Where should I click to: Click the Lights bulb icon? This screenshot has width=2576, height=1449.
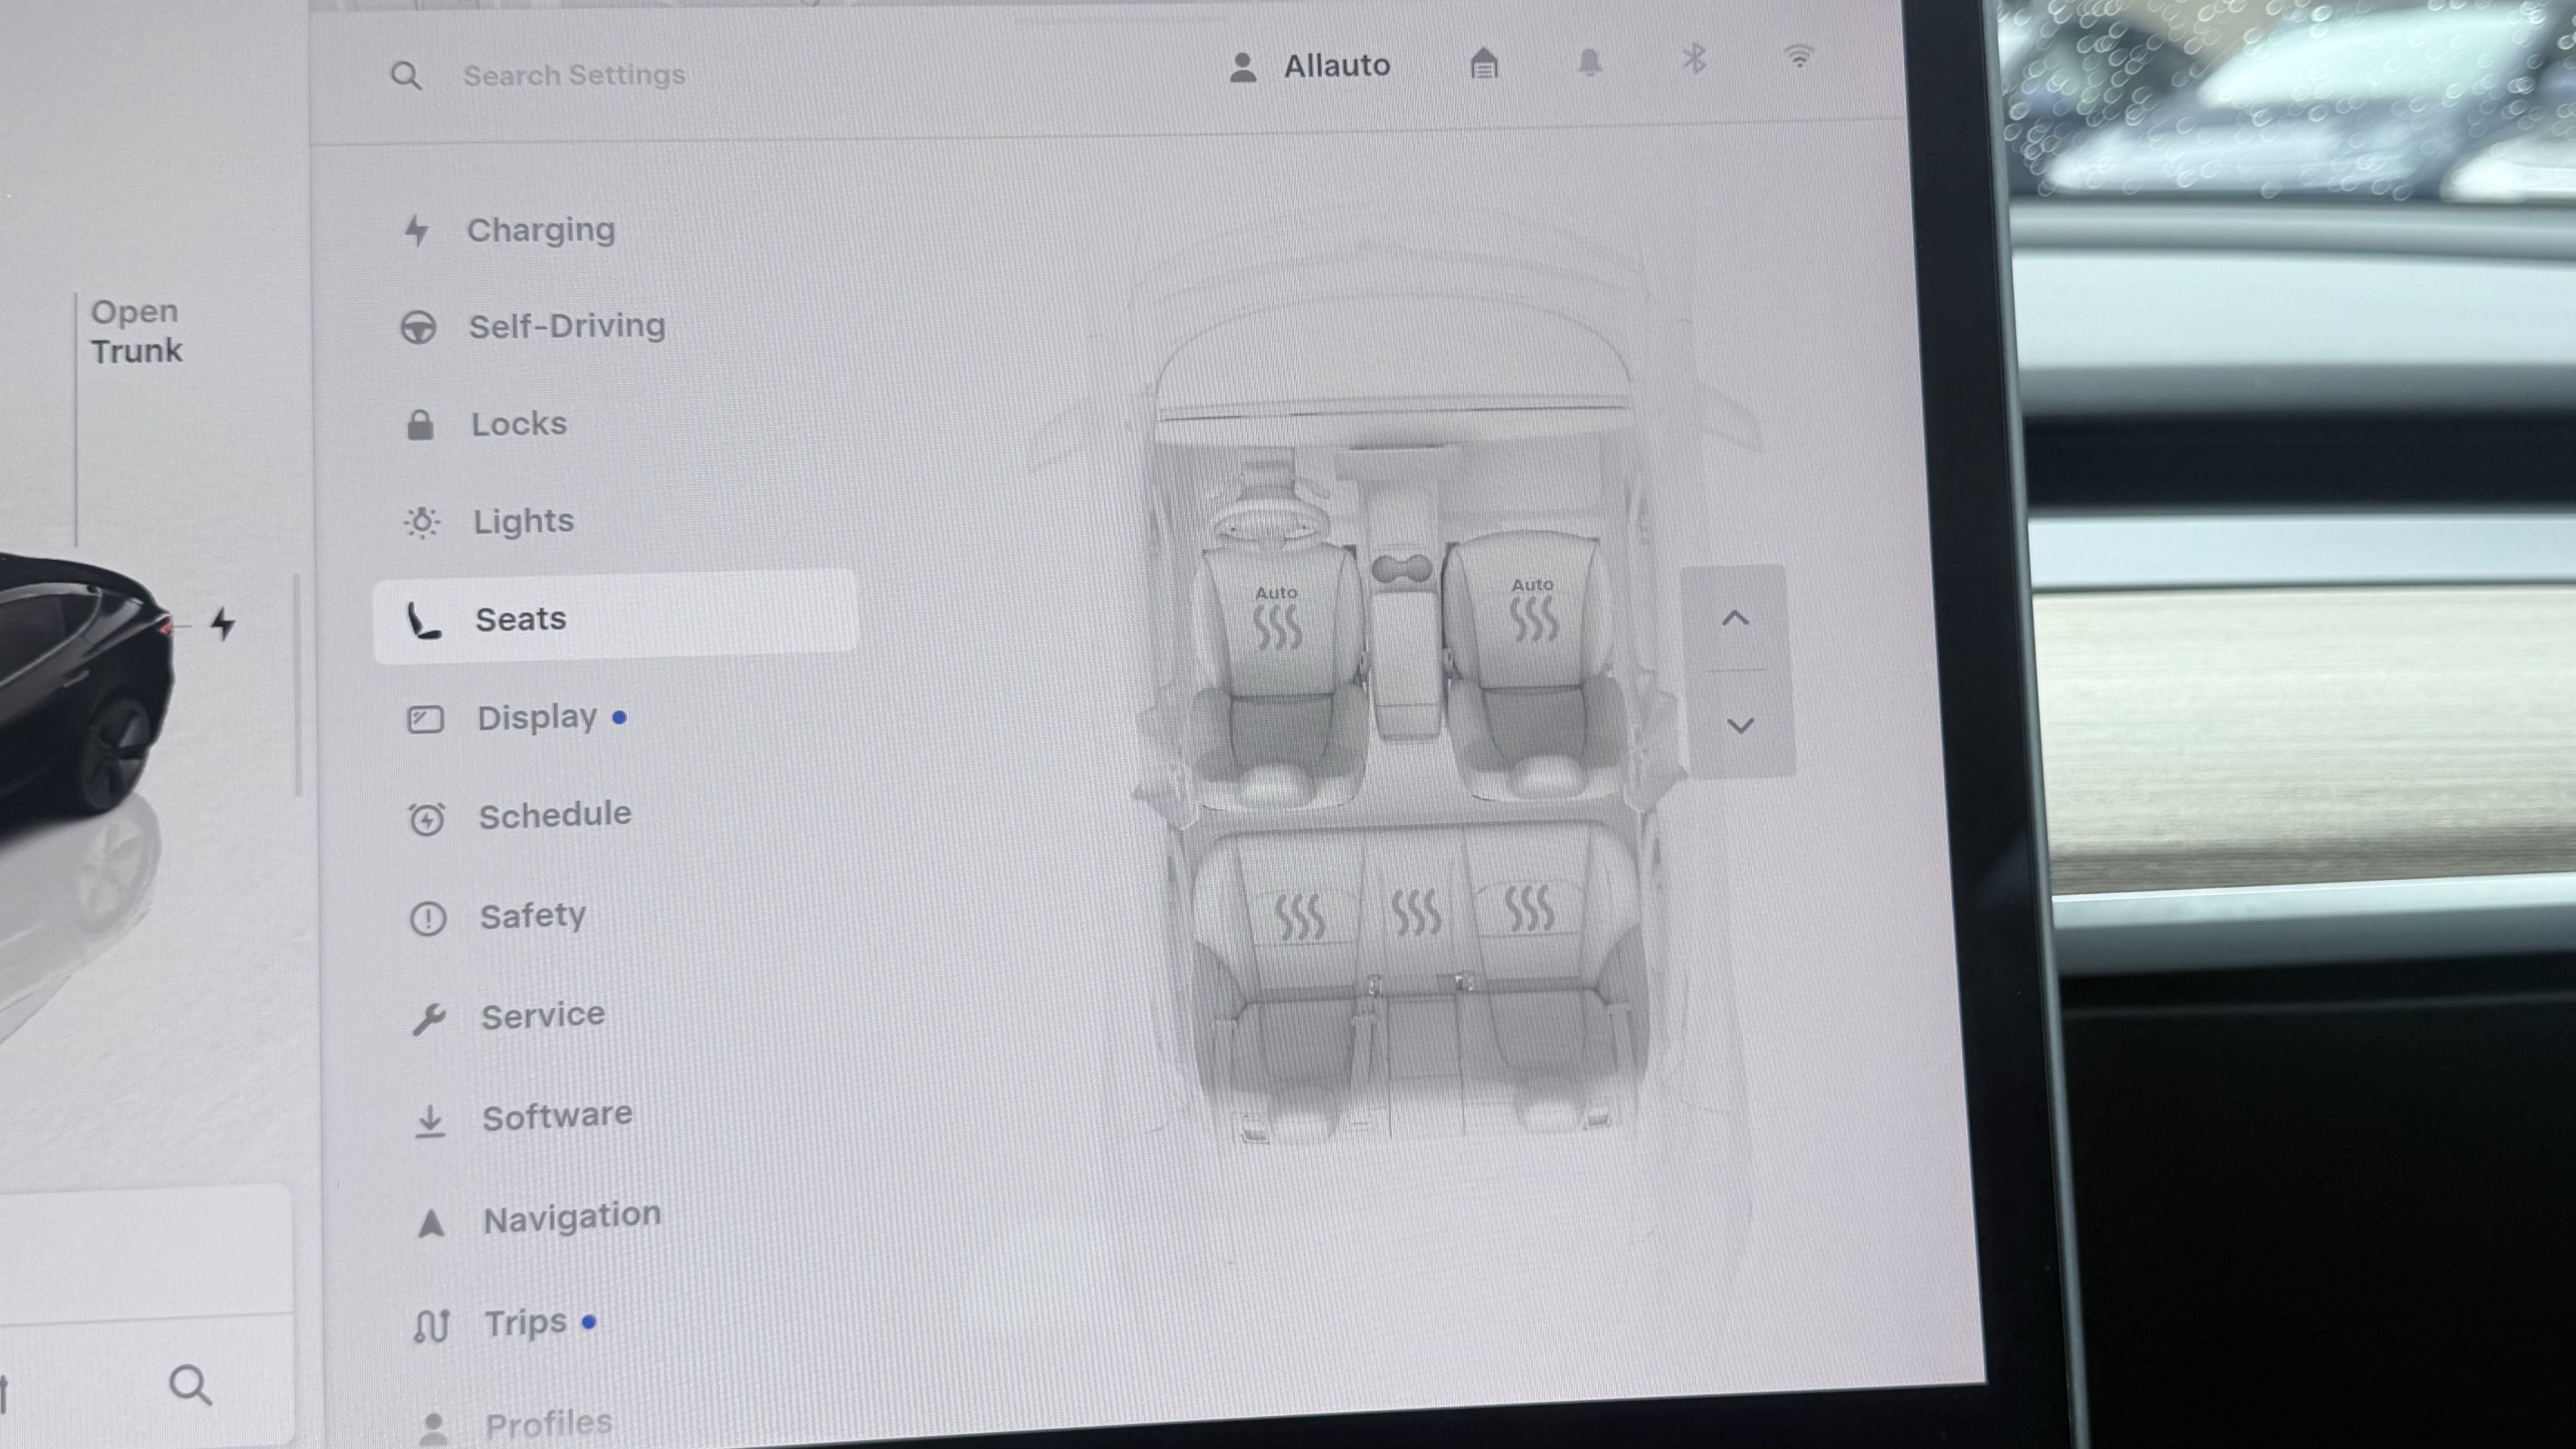[x=422, y=522]
